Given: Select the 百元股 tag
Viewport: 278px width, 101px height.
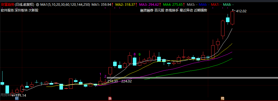Looking at the screenshot, I should click(159, 10).
